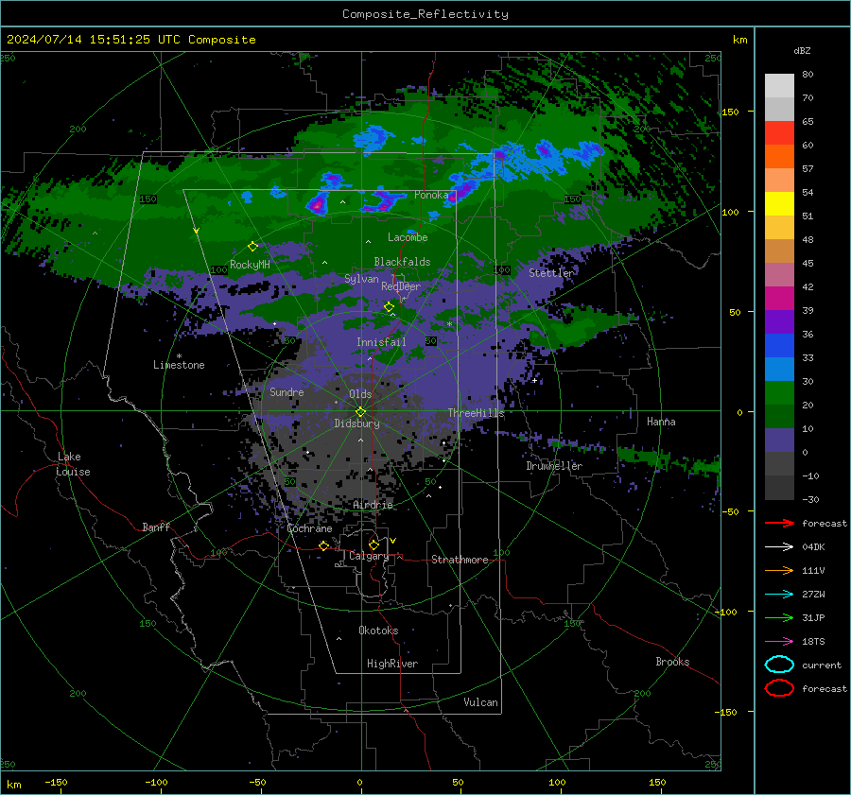851x795 pixels.
Task: Click the Stettler city label
Action: [x=551, y=273]
